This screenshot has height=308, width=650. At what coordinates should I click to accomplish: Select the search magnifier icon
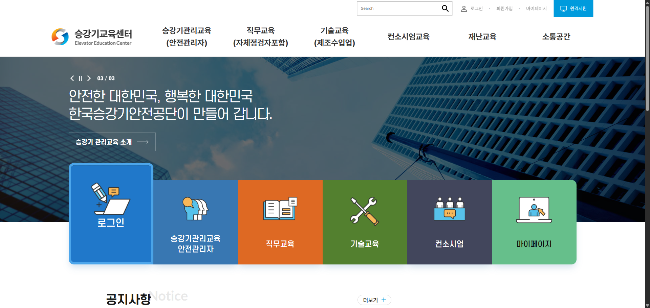(x=445, y=8)
